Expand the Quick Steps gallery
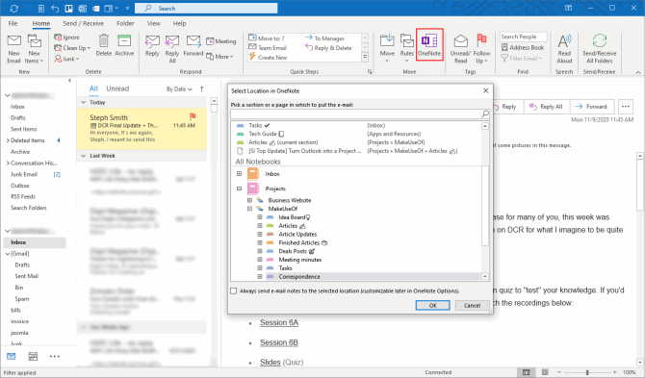 [x=365, y=58]
